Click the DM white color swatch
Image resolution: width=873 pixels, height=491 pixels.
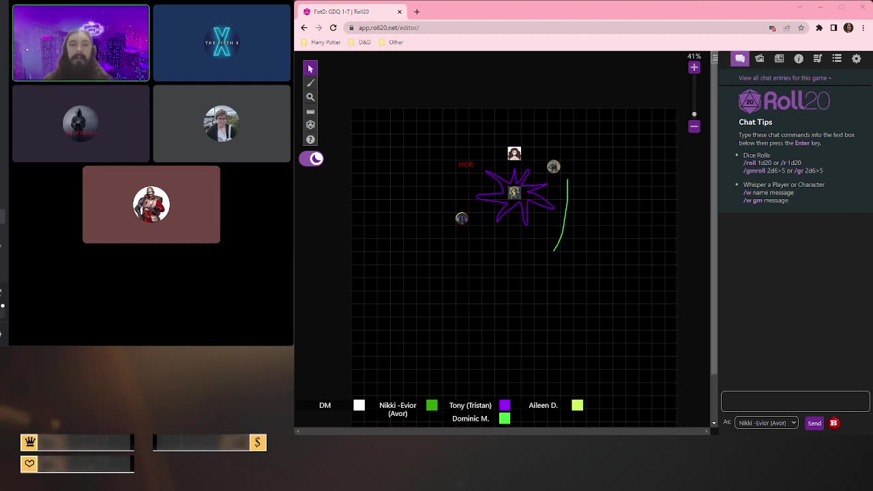[x=359, y=405]
